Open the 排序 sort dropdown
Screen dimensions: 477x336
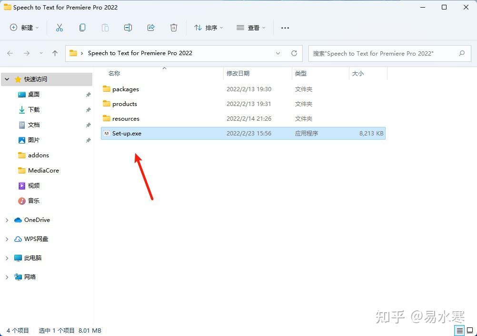pyautogui.click(x=209, y=28)
